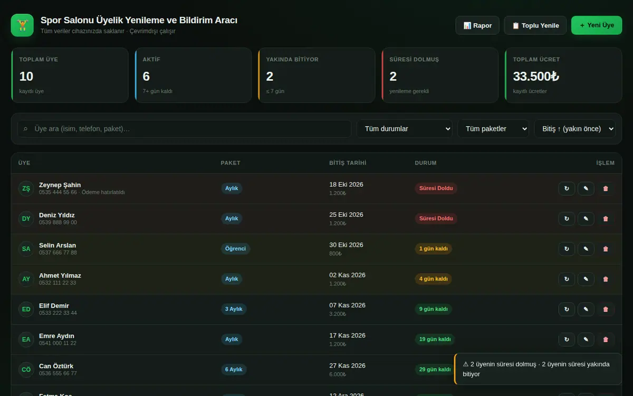Delete member Selin Arslan

(x=606, y=249)
